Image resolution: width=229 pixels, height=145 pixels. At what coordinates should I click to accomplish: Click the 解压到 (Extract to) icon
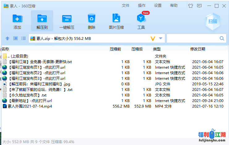(42, 21)
